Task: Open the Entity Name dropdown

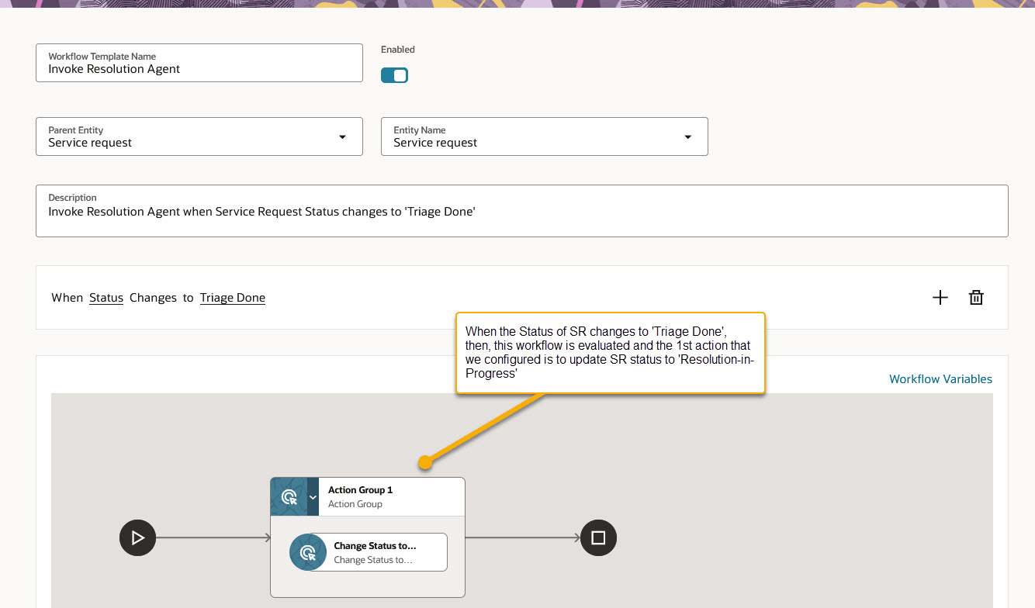Action: [x=687, y=136]
